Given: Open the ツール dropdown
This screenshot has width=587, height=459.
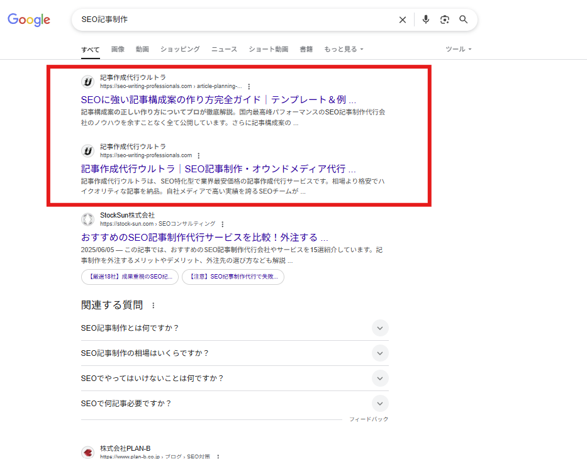Looking at the screenshot, I should [458, 49].
